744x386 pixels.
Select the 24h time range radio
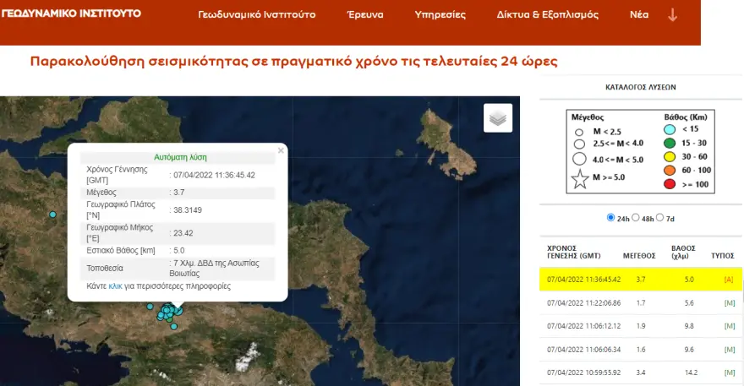[x=611, y=218]
